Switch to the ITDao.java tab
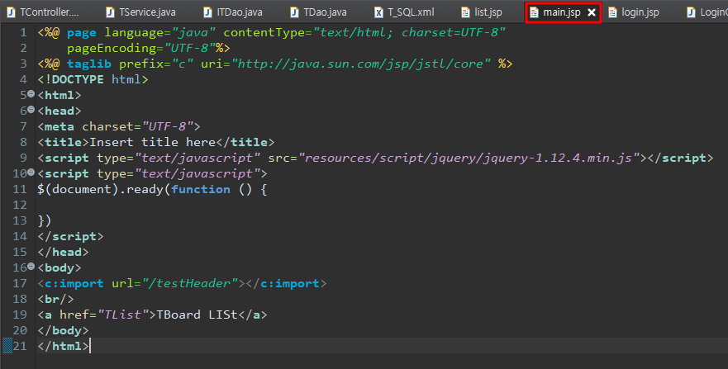Image resolution: width=728 pixels, height=369 pixels. pyautogui.click(x=234, y=12)
